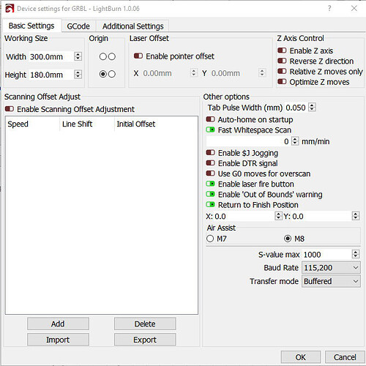Click the finish position X stepper
The image size is (366, 366).
278,216
